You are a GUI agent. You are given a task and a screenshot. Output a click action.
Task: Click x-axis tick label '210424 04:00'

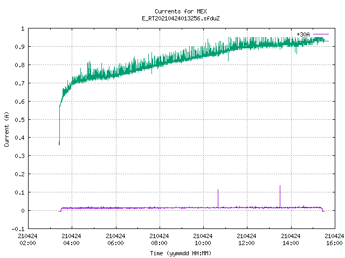click(71, 240)
